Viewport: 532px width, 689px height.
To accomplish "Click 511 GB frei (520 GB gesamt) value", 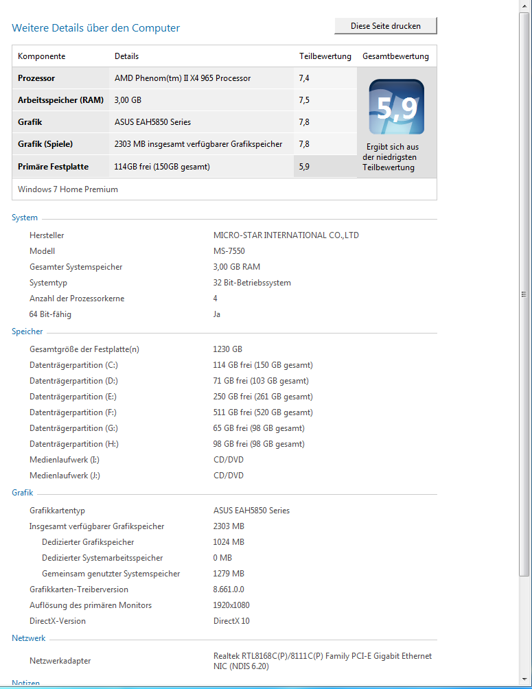I will coord(263,412).
